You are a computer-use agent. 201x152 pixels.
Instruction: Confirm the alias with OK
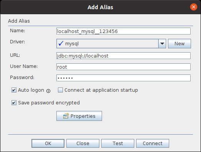pos(48,144)
